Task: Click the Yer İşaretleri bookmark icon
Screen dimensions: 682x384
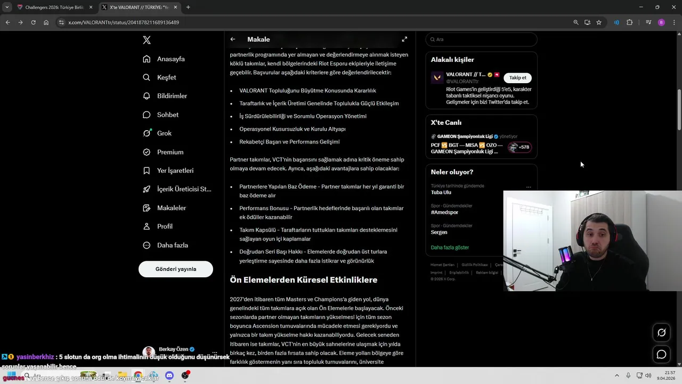Action: (x=147, y=171)
